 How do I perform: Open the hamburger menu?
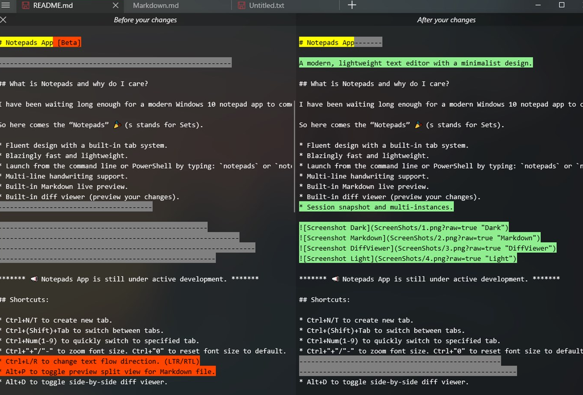coord(6,5)
